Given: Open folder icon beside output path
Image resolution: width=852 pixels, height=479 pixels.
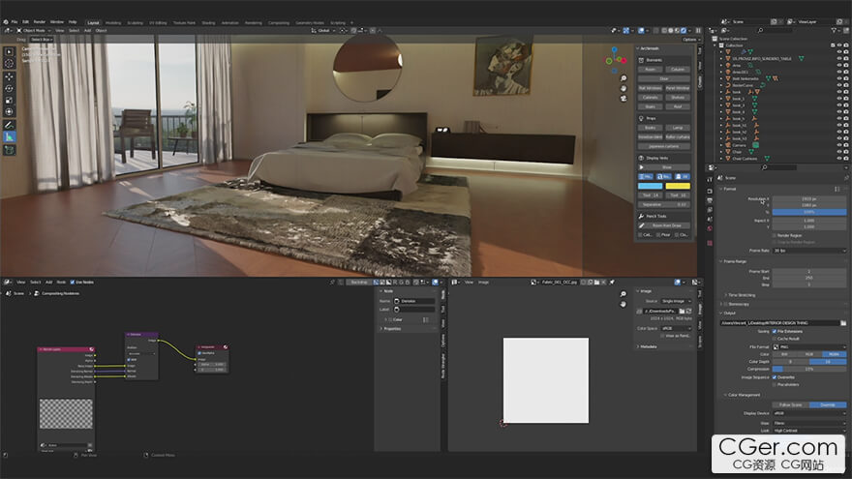Looking at the screenshot, I should (x=842, y=323).
